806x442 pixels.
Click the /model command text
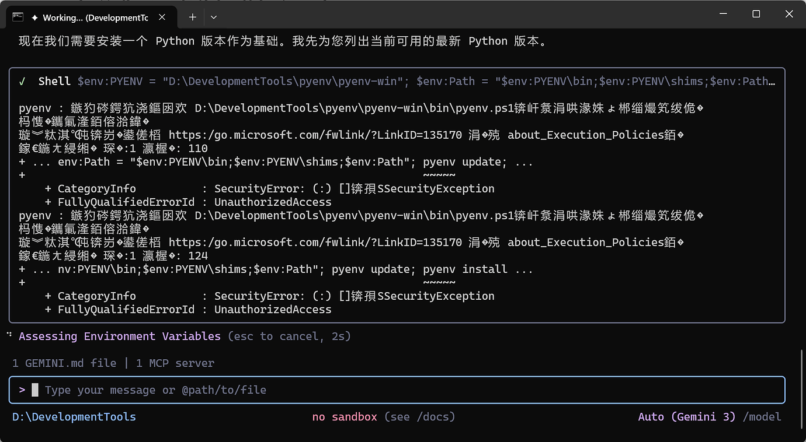point(762,417)
